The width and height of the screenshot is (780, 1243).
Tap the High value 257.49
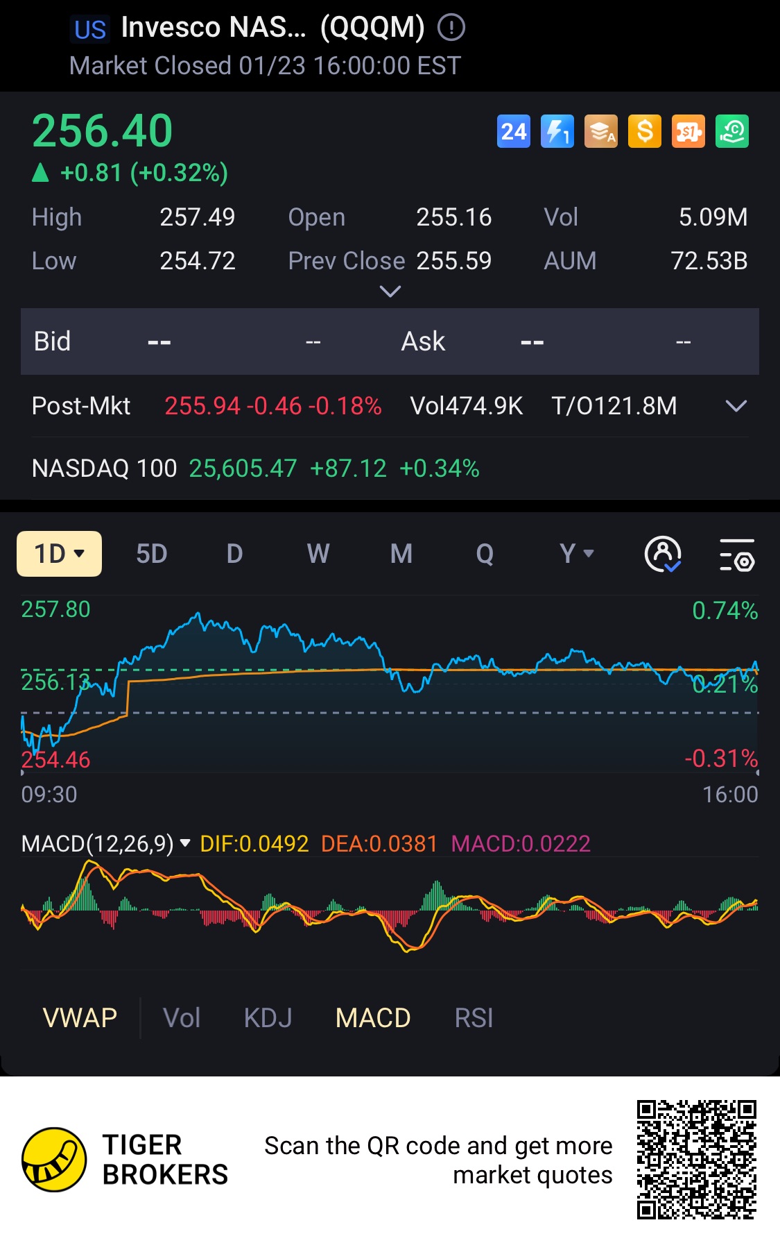198,217
